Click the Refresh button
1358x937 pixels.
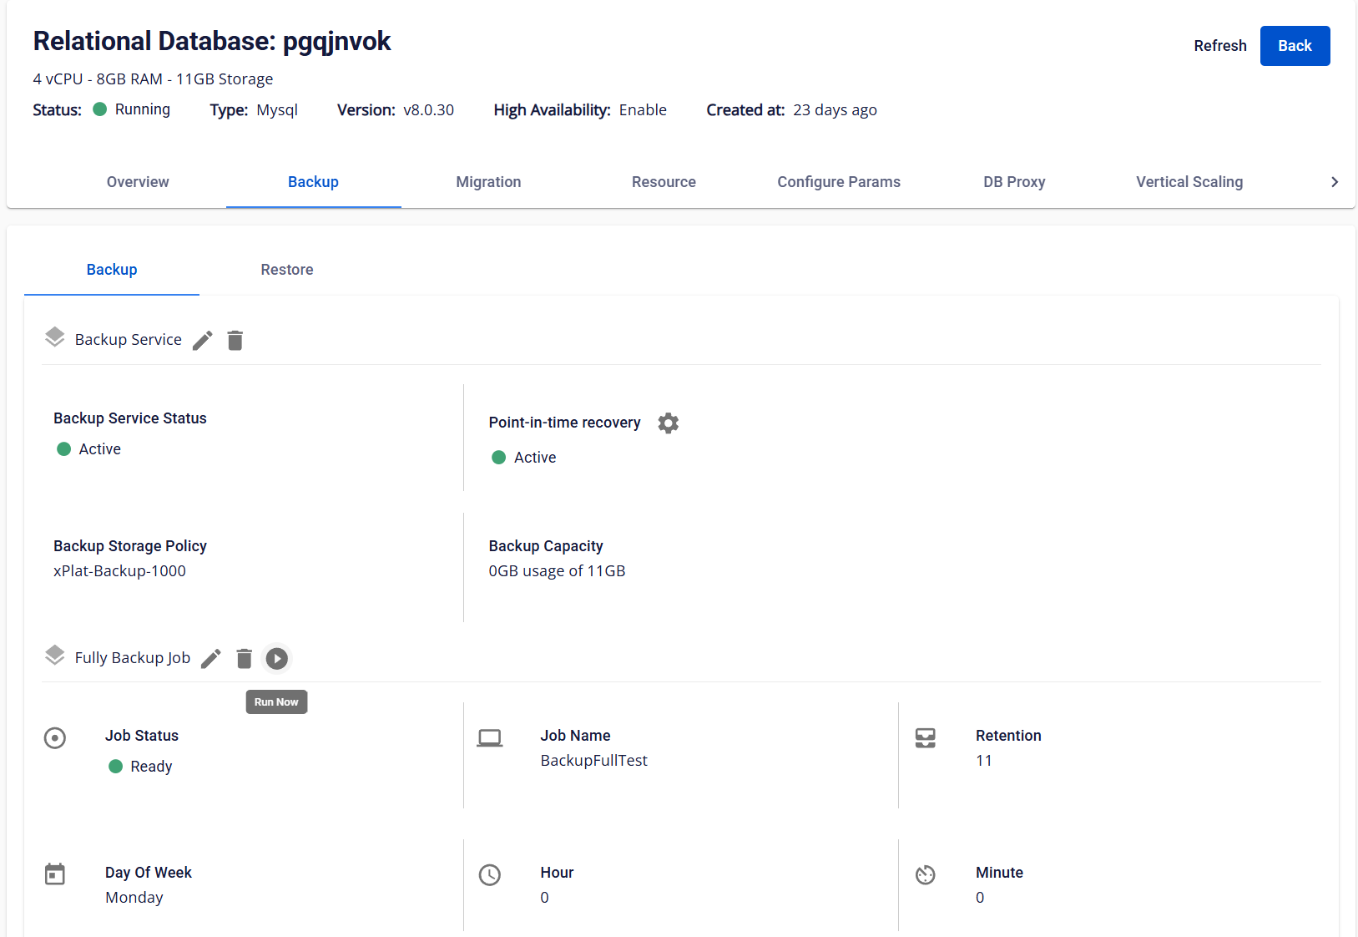tap(1219, 46)
